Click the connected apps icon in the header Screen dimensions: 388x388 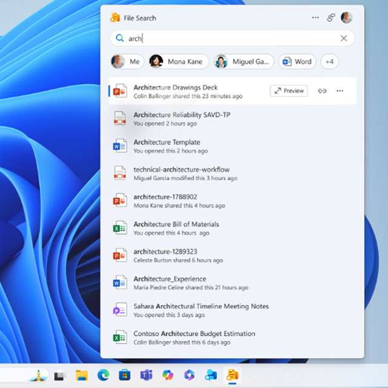click(x=331, y=18)
